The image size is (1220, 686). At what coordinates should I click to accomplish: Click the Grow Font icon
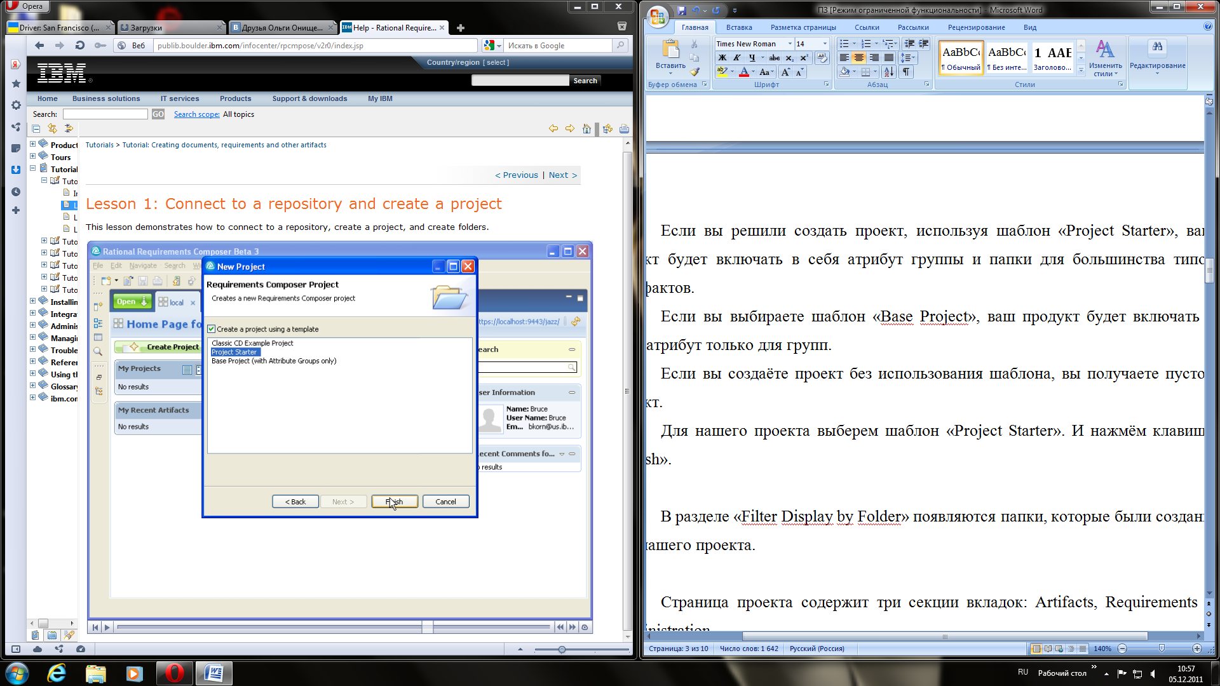(x=786, y=72)
